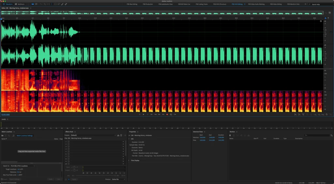Viewport: 334px width, 184px height.
Task: Adjust the Dry/Wet Mix slider
Action: tap(96, 176)
